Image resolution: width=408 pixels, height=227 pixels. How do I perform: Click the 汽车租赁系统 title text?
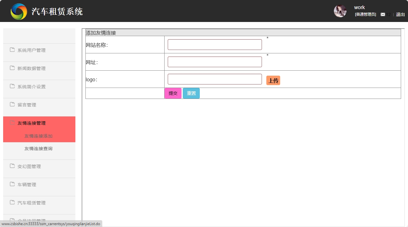coord(57,12)
